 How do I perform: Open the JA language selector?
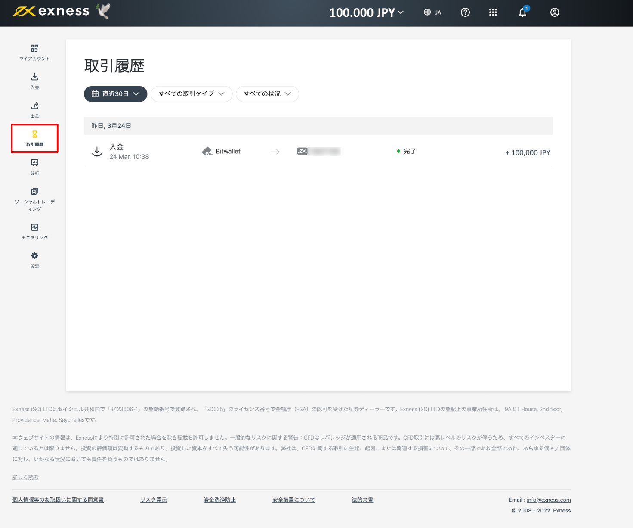432,12
